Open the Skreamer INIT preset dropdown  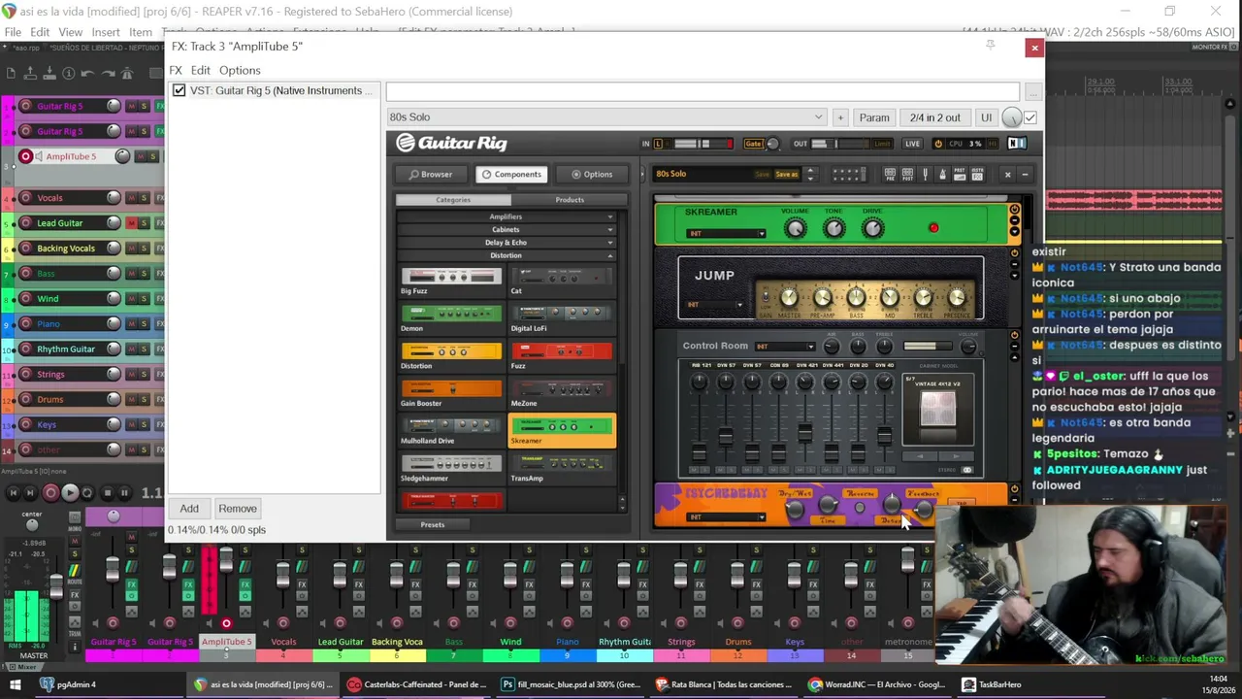coord(726,233)
